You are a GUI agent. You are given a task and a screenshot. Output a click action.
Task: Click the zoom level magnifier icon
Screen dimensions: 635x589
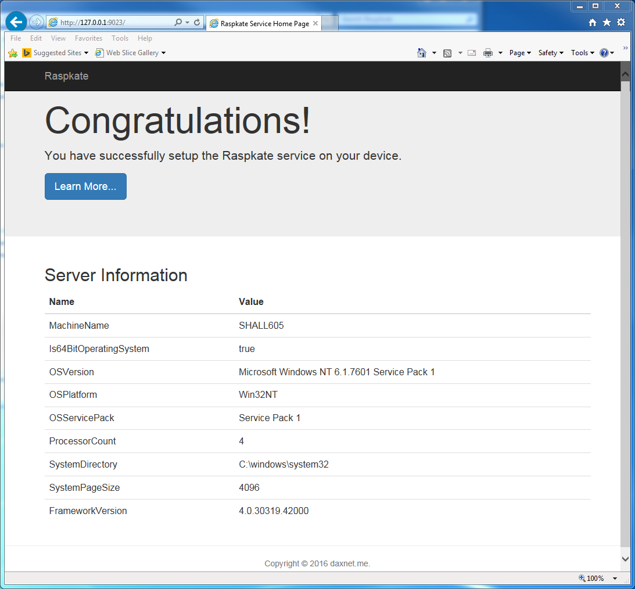(x=582, y=578)
